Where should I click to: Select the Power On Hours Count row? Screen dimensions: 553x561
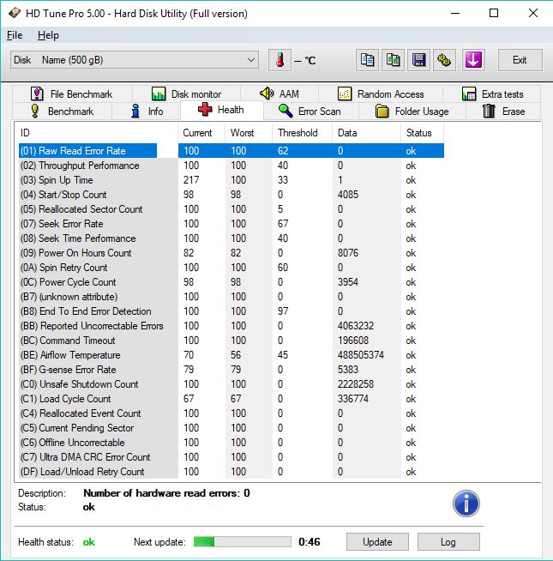[231, 253]
